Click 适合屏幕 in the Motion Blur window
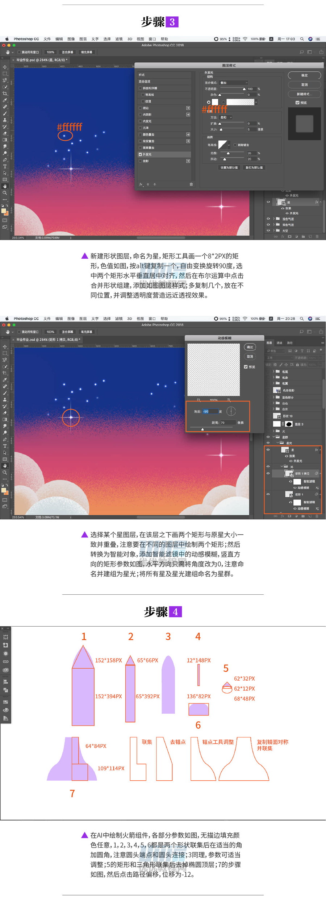 pyautogui.click(x=67, y=332)
